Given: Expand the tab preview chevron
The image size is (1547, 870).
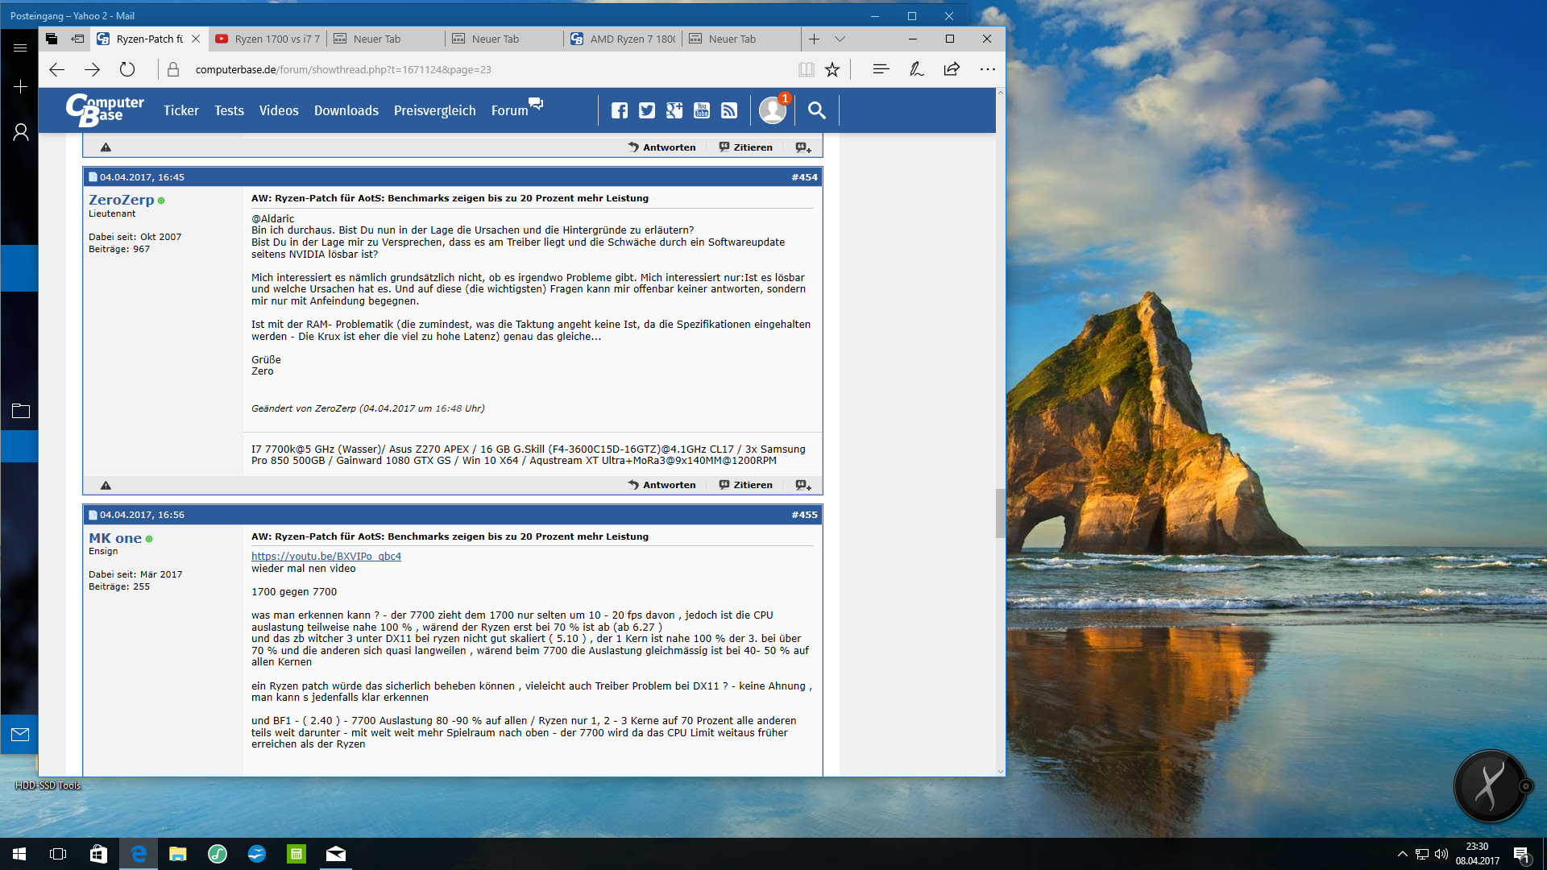Looking at the screenshot, I should pos(840,39).
